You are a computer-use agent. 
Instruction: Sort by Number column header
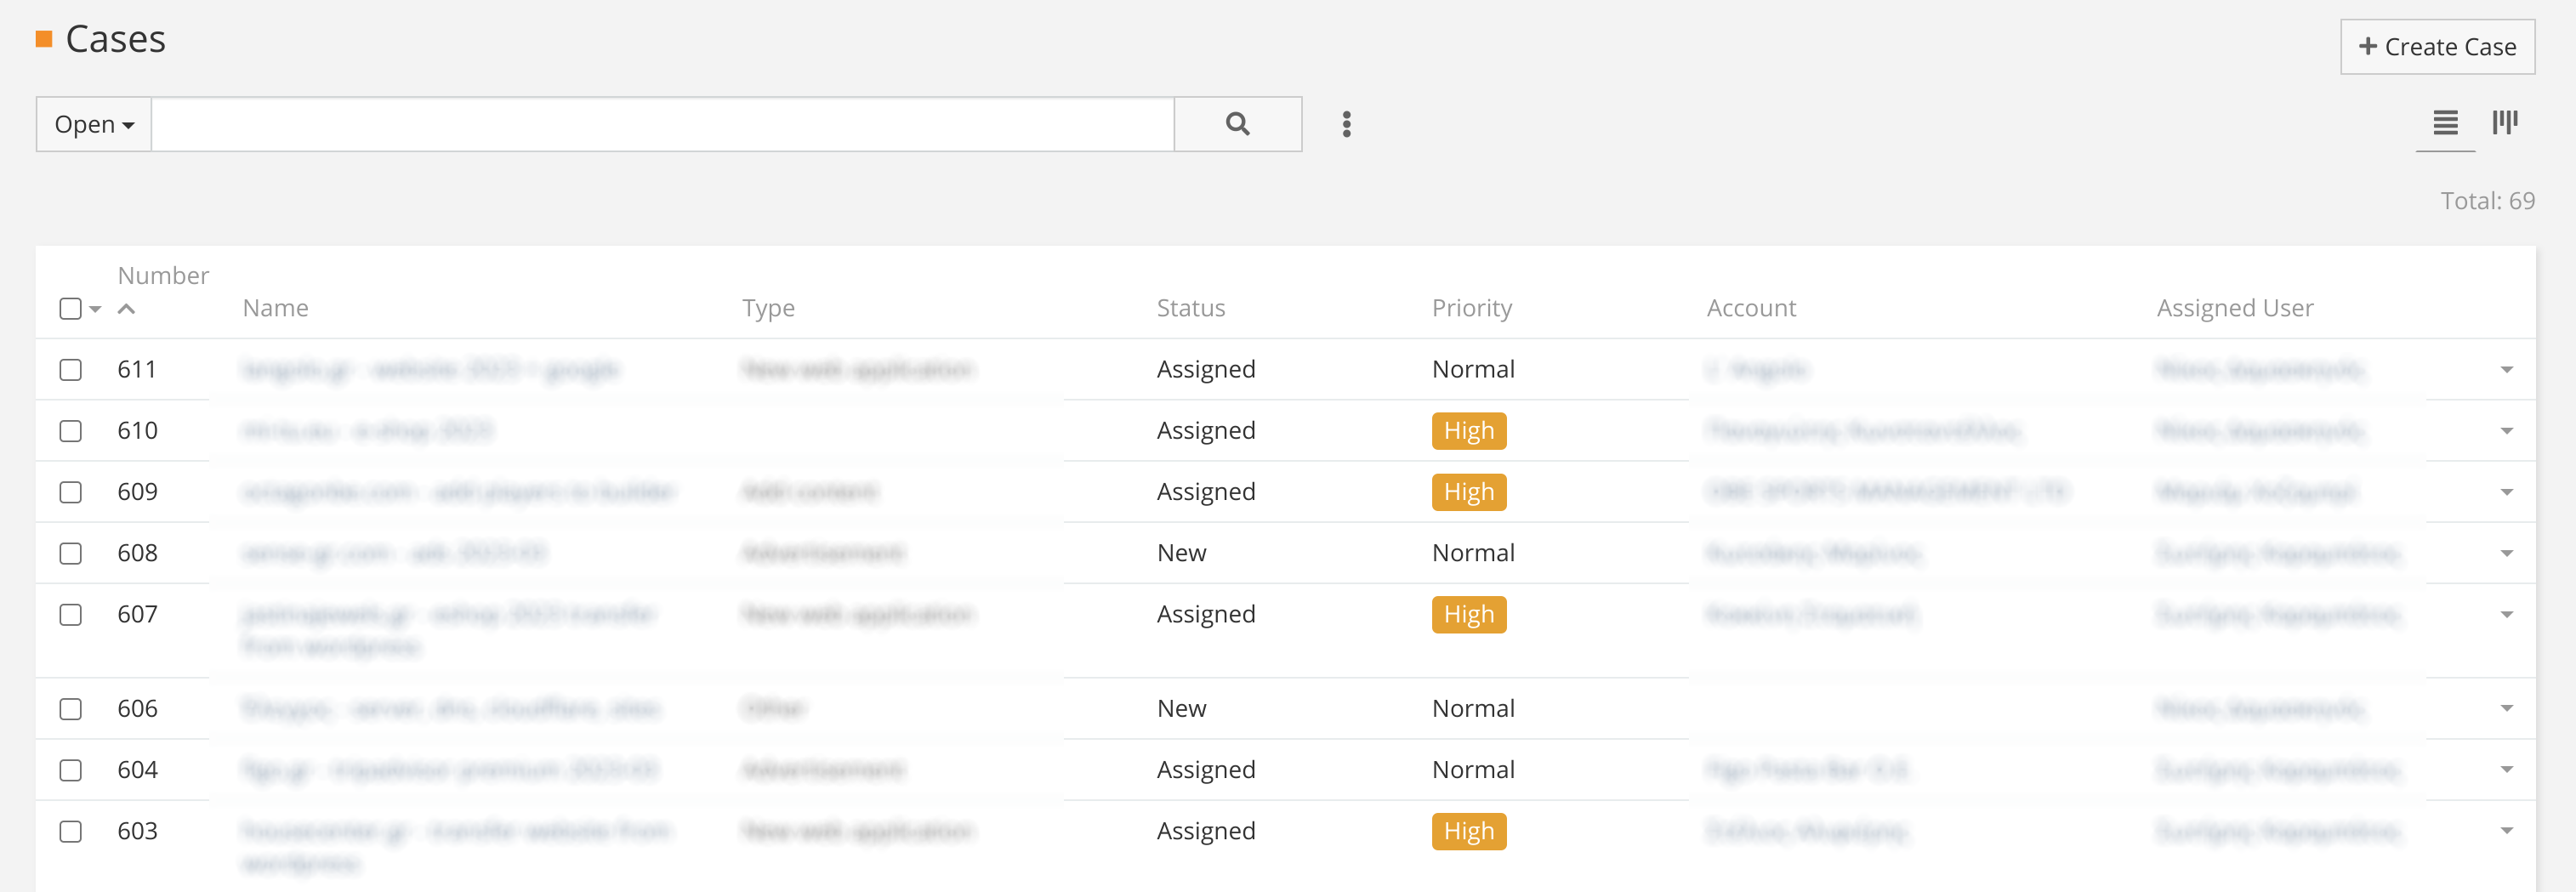163,275
